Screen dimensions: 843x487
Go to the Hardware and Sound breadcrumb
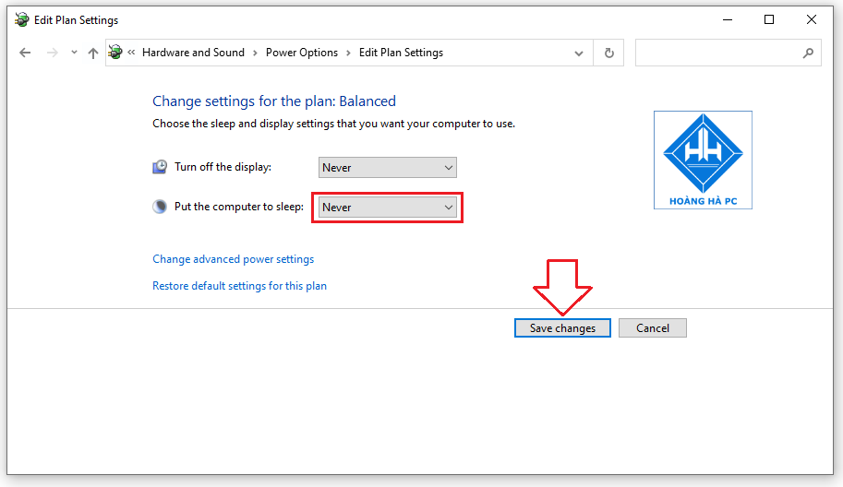pyautogui.click(x=193, y=53)
